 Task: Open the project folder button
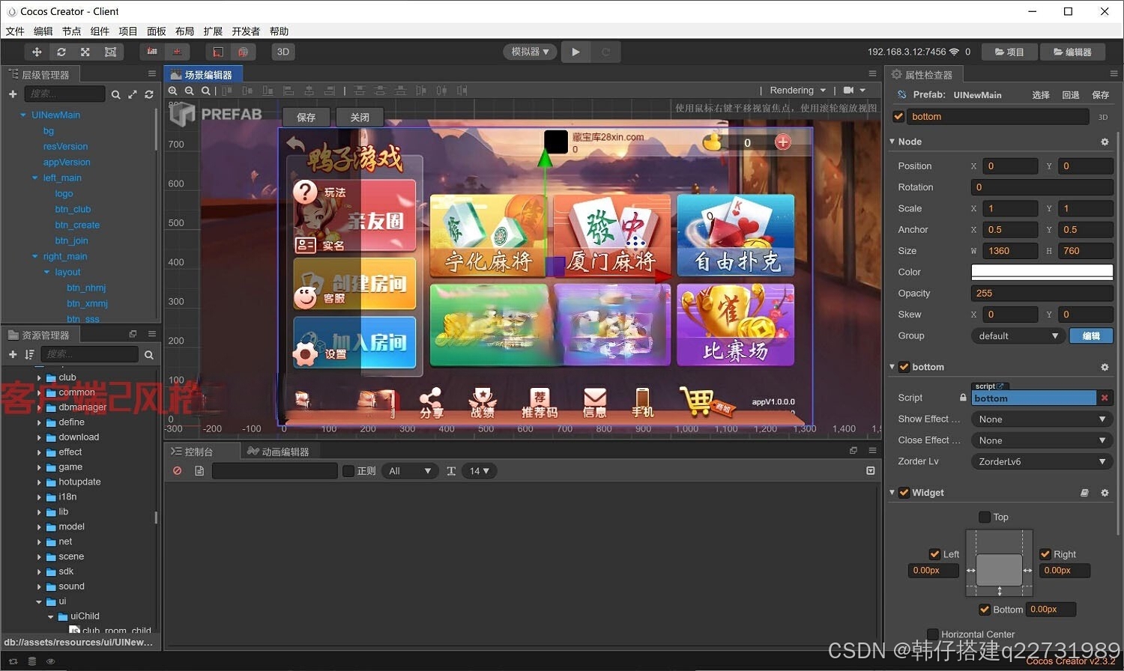pyautogui.click(x=1009, y=52)
